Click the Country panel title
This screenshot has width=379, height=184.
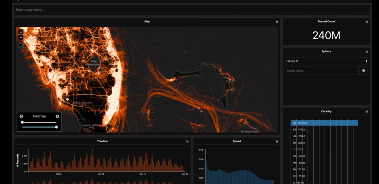point(326,112)
